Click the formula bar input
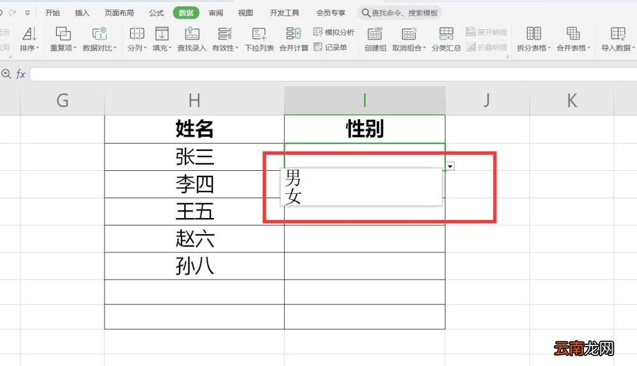 tap(333, 74)
